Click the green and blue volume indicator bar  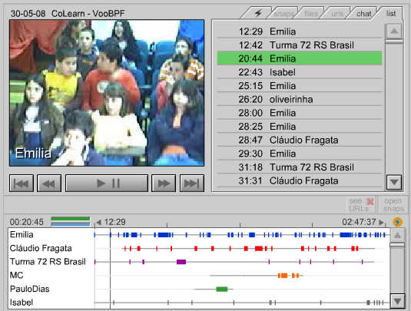tap(71, 221)
